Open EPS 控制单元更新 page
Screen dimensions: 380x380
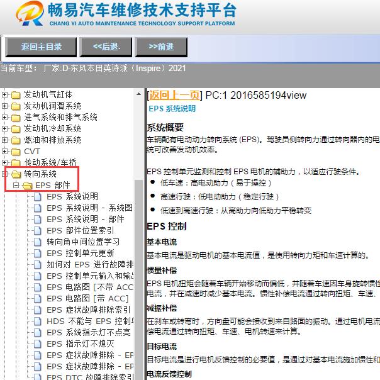81,254
